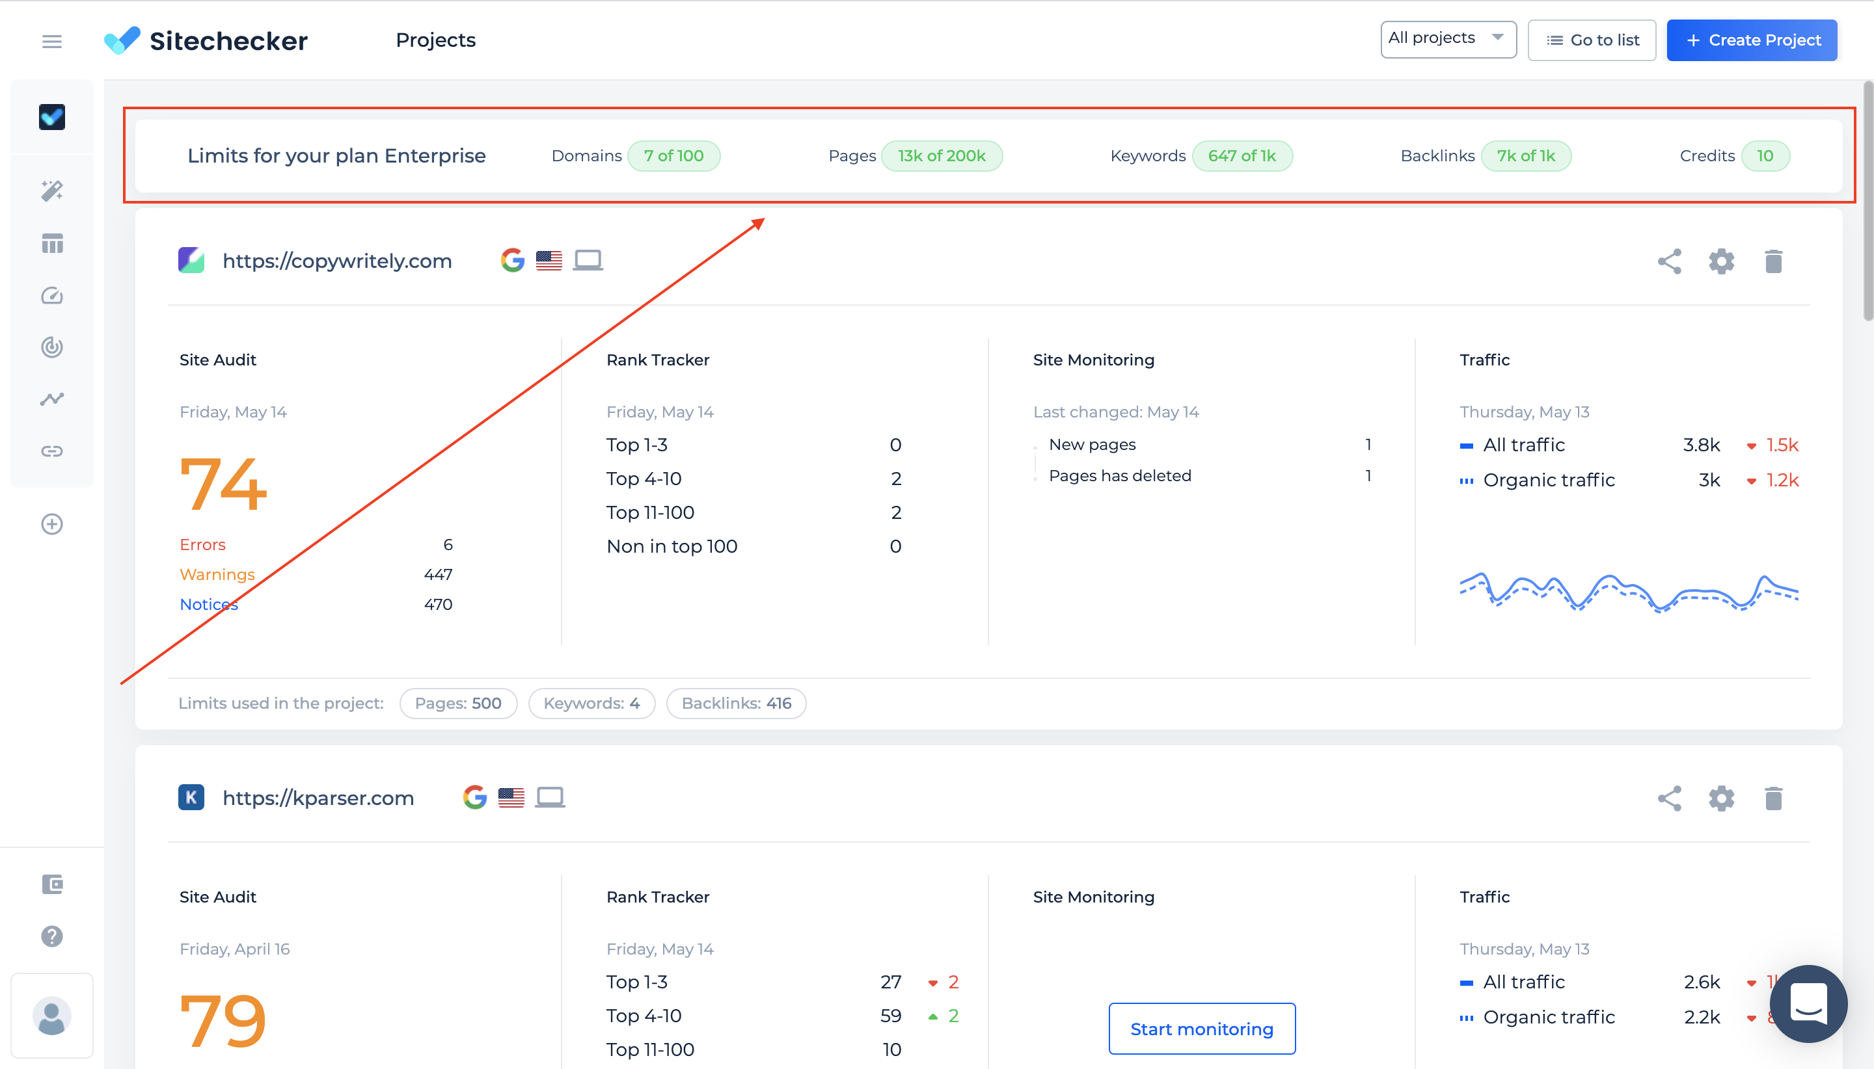Open the trend line chart icon in sidebar

pyautogui.click(x=51, y=399)
